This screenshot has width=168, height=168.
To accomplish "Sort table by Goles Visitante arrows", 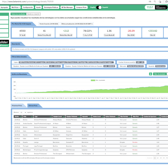I will pyautogui.click(x=117, y=117).
